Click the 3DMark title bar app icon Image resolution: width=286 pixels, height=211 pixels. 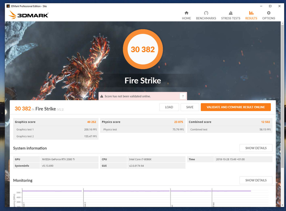pyautogui.click(x=8, y=6)
